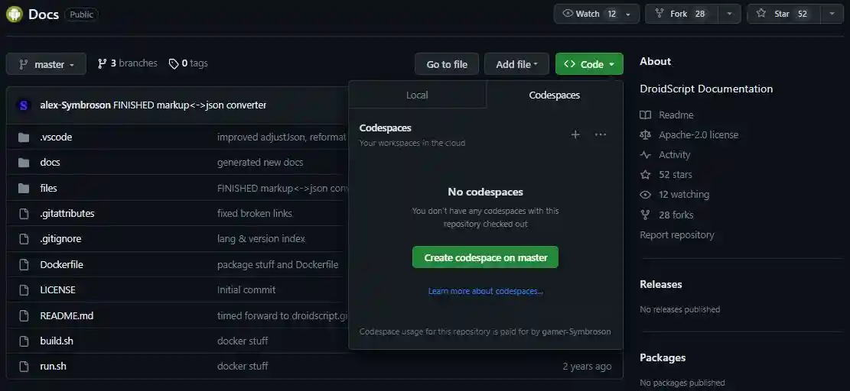Open the alex-Symbroson author link
850x391 pixels.
click(x=75, y=105)
